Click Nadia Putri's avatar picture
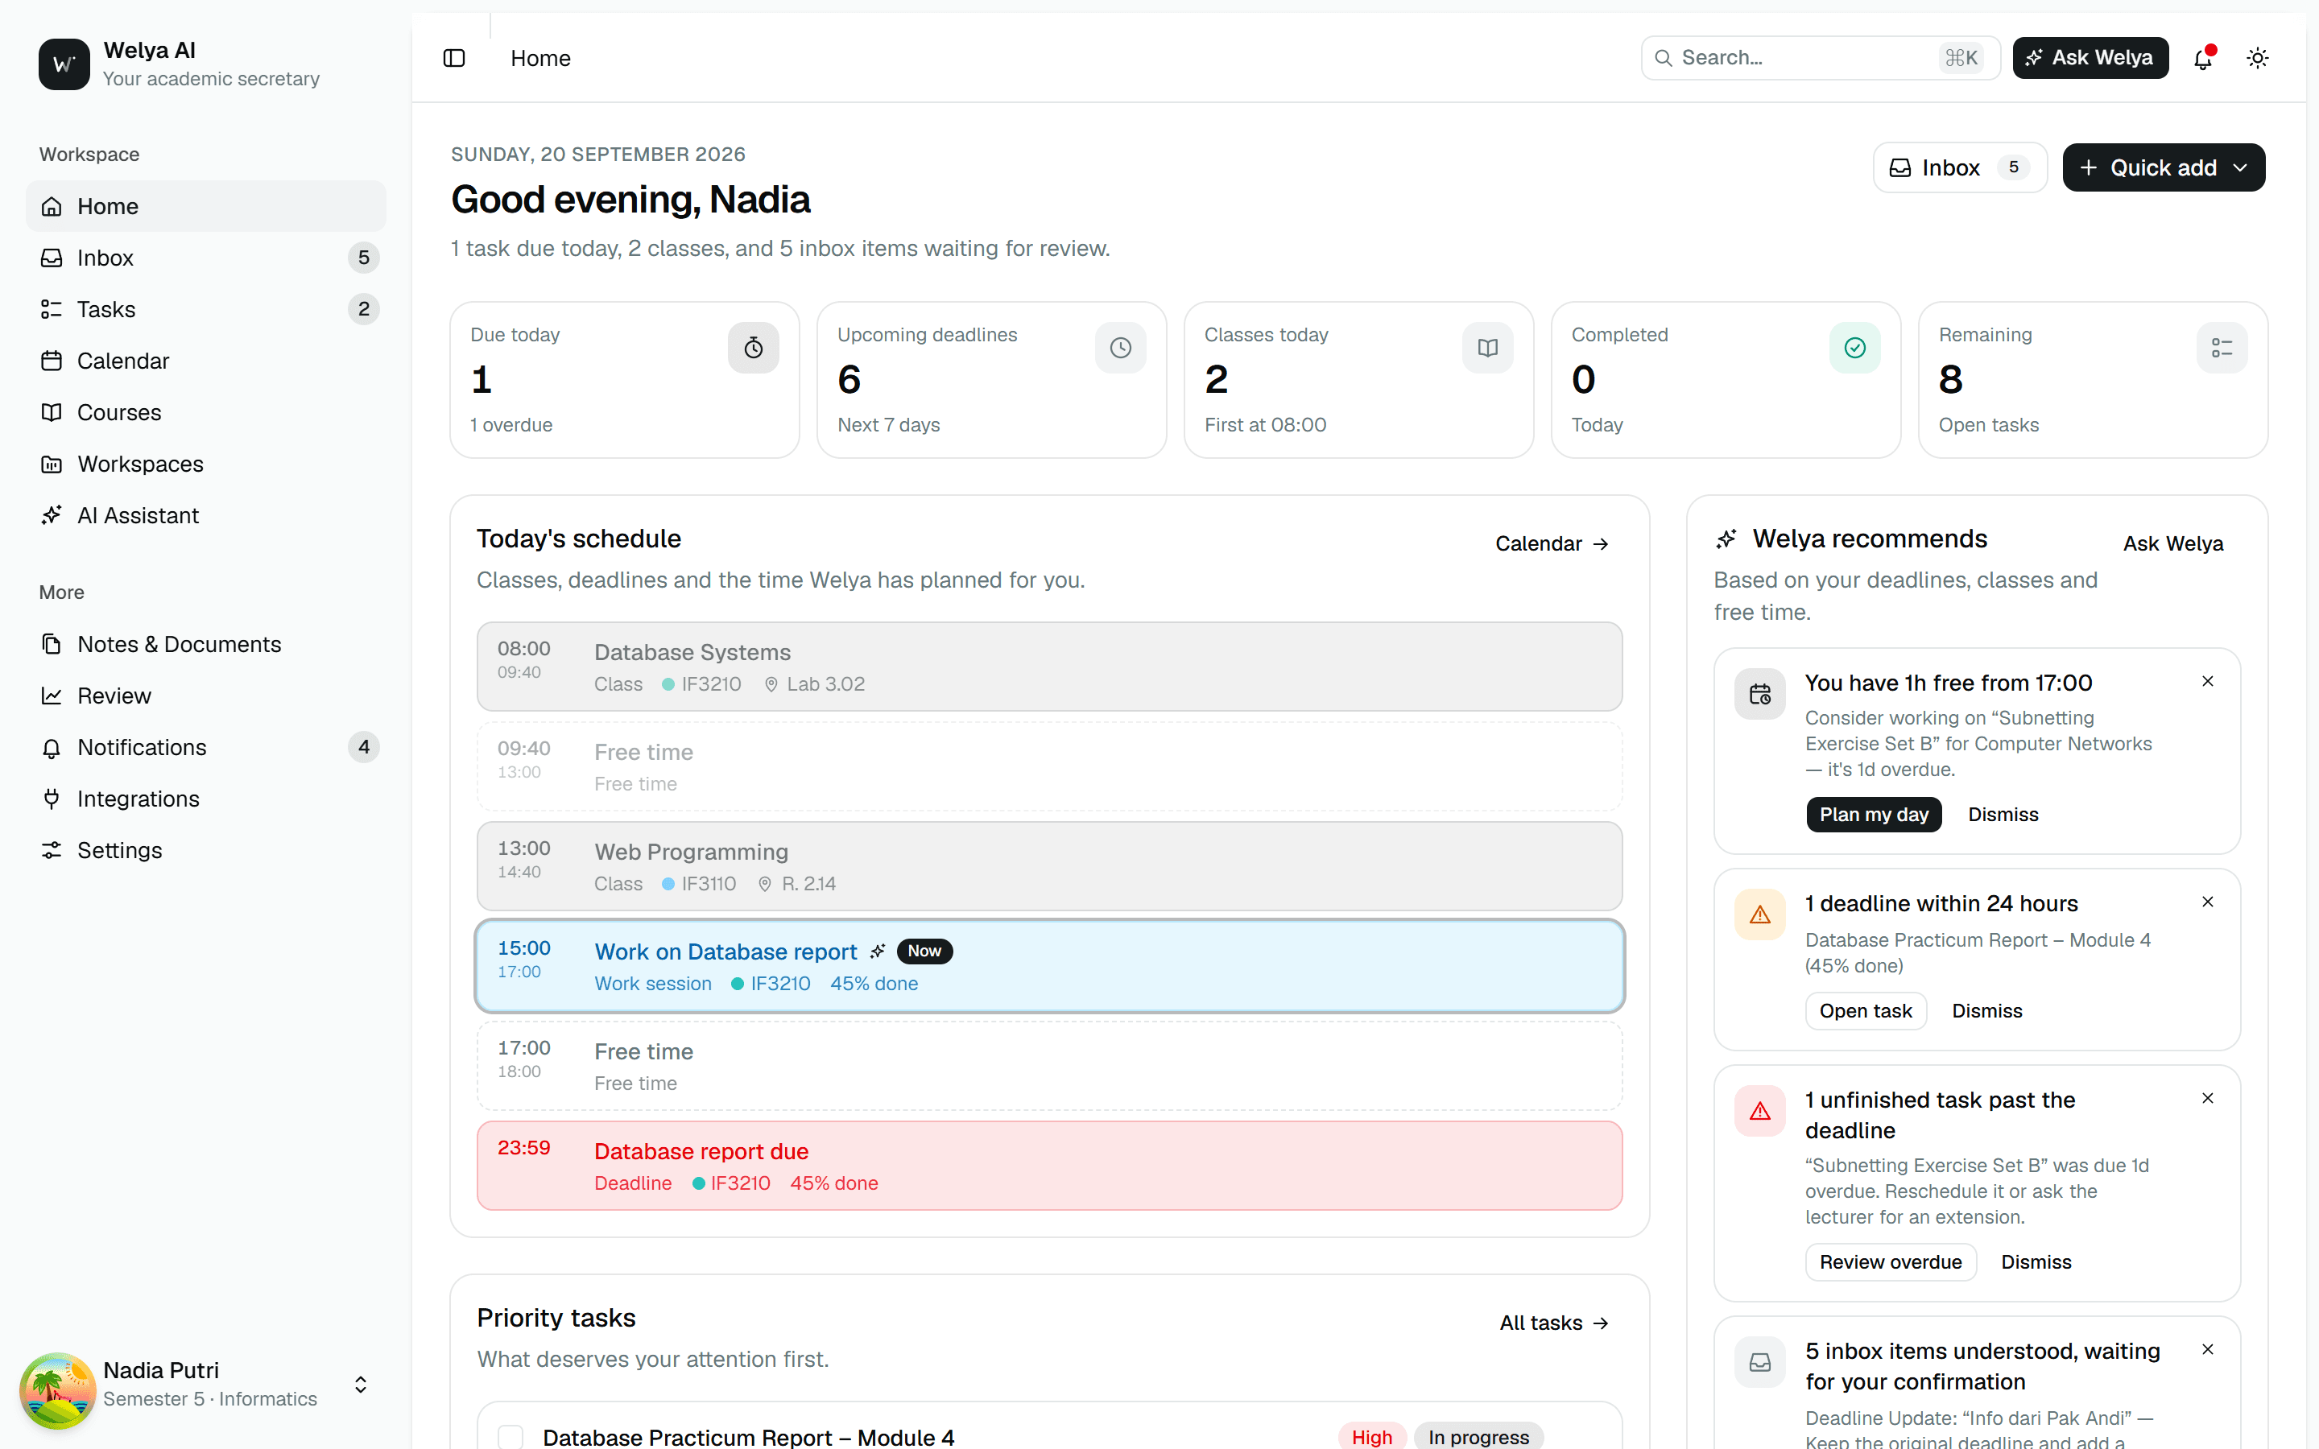 coord(57,1389)
